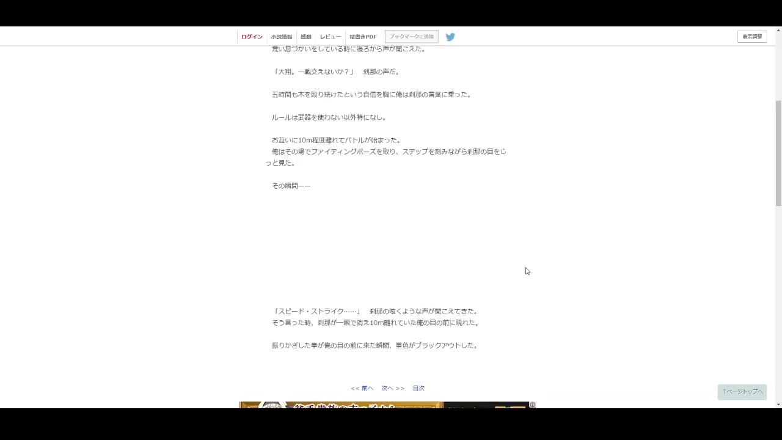Open the 表示調整 display adjustment panel

(752, 36)
